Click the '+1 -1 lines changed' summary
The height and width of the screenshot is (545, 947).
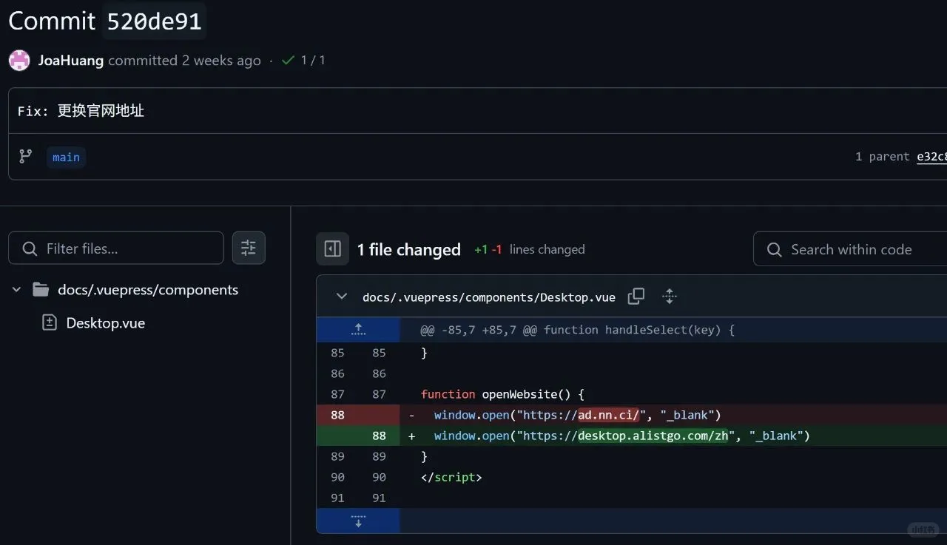pos(530,250)
